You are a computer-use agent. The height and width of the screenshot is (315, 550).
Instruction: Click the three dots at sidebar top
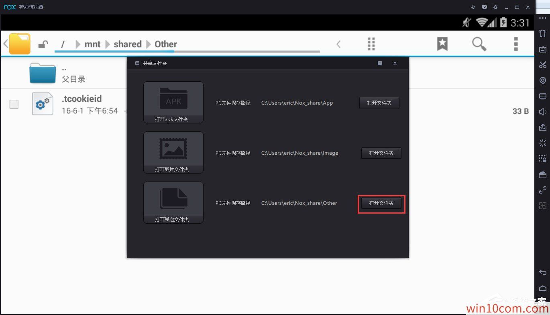pyautogui.click(x=543, y=18)
